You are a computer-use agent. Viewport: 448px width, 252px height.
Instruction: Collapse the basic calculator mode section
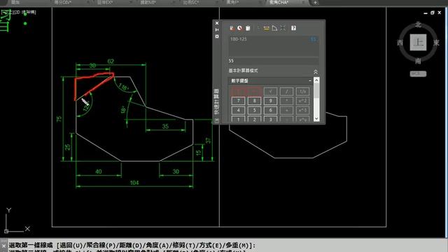pyautogui.click(x=316, y=72)
